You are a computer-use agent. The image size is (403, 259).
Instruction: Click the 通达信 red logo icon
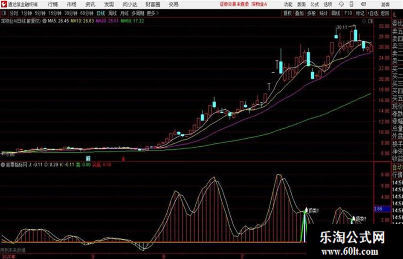click(x=3, y=4)
